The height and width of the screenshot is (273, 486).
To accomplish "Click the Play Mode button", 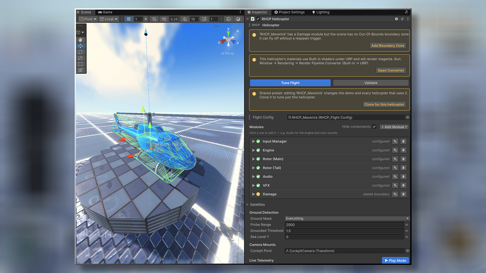I will 395,260.
